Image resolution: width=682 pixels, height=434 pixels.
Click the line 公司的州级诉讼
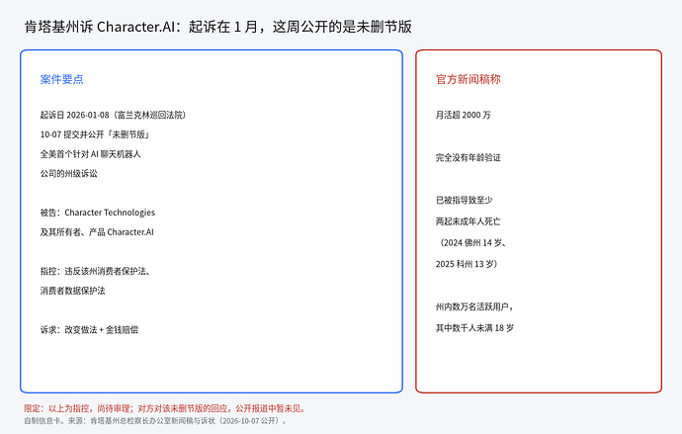pos(69,174)
